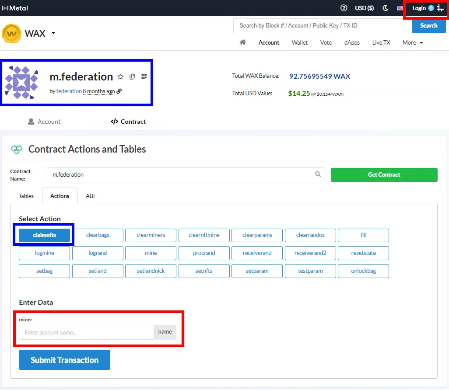The width and height of the screenshot is (449, 390).
Task: Select the clearminers action
Action: pos(151,235)
